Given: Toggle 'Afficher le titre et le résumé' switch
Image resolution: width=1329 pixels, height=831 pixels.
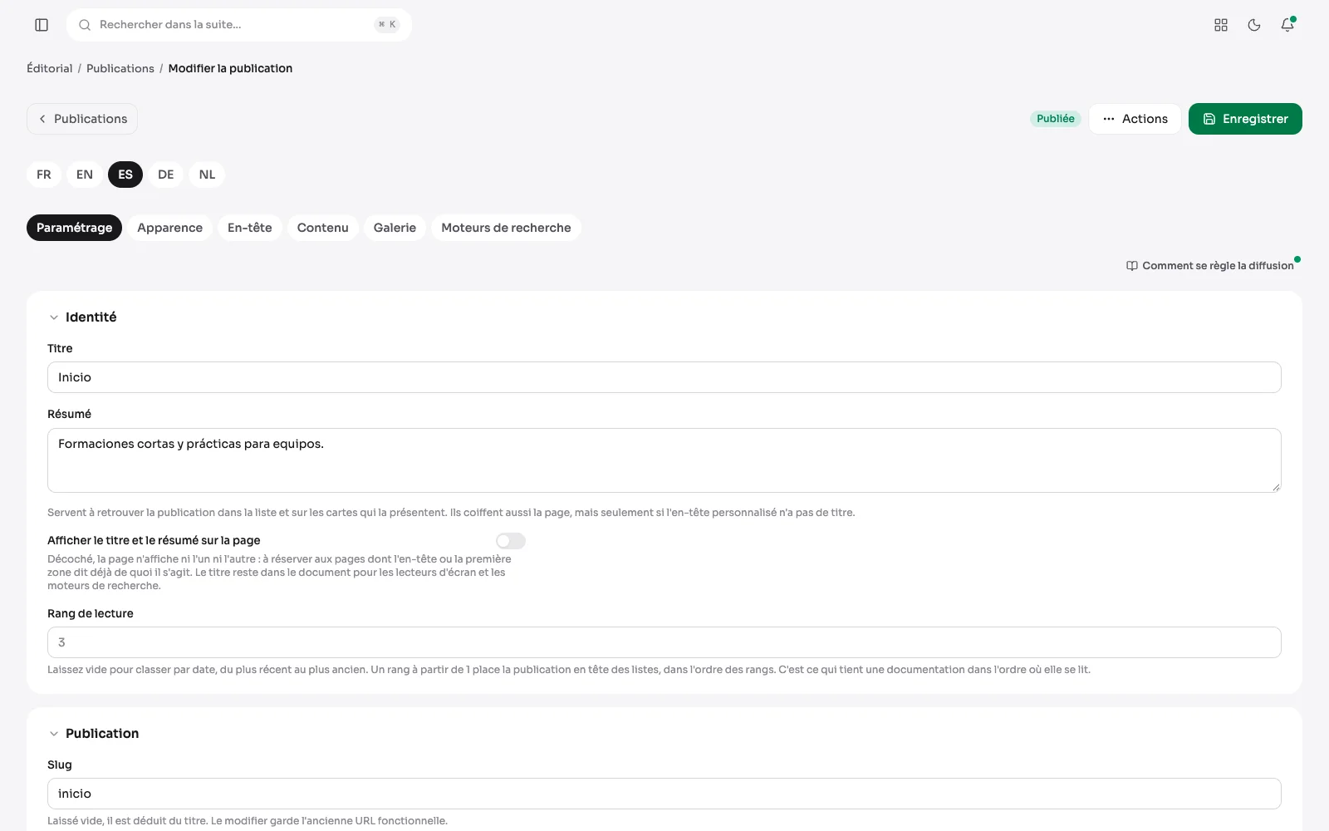Looking at the screenshot, I should pyautogui.click(x=511, y=541).
